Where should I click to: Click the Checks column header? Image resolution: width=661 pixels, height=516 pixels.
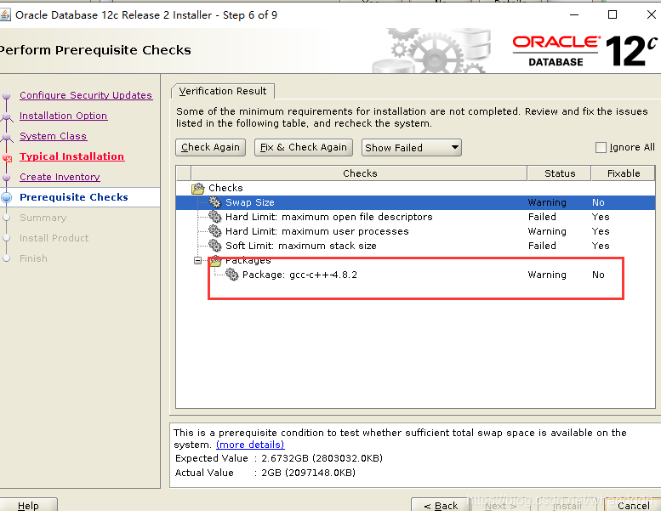[360, 173]
